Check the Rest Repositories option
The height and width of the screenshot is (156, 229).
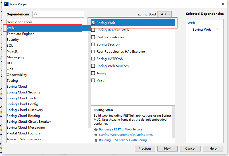[x=93, y=37]
